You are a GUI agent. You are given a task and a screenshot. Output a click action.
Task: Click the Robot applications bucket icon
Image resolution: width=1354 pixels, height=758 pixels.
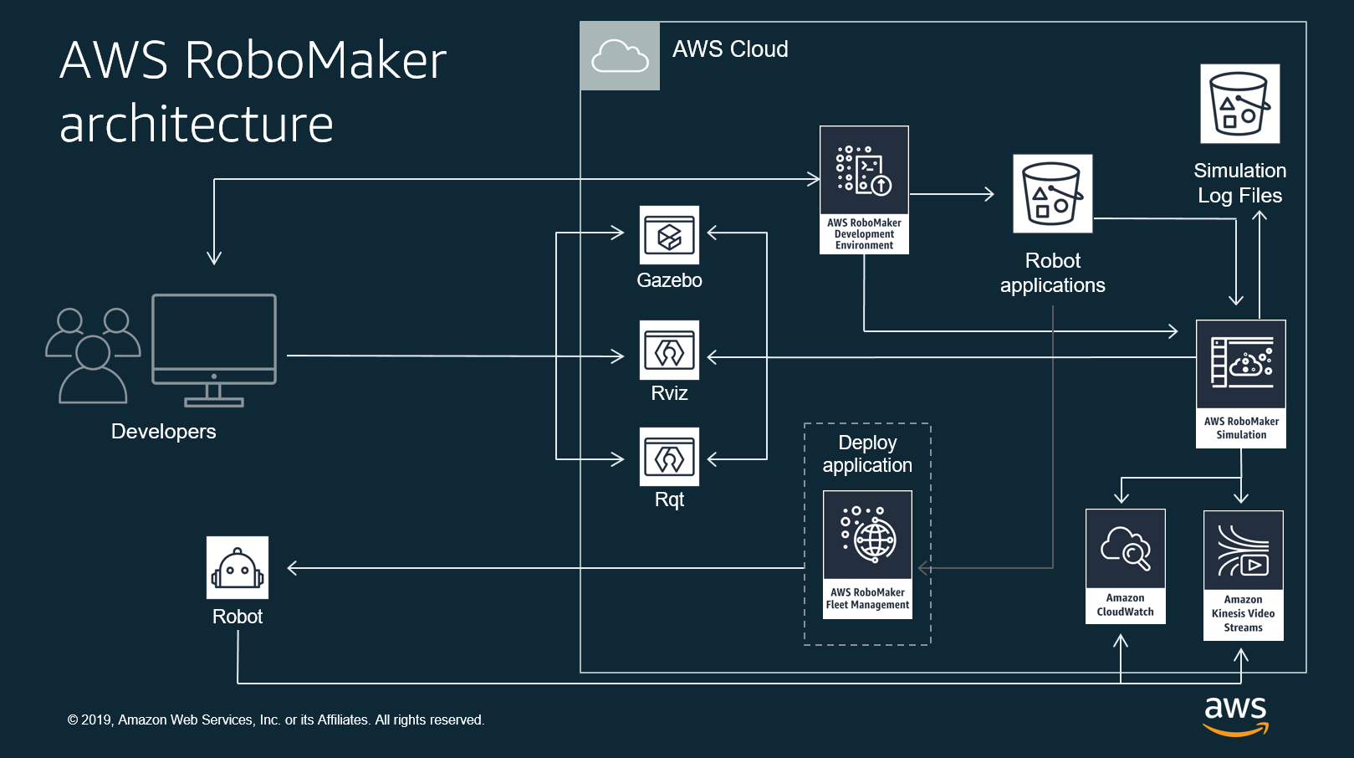pos(1052,193)
